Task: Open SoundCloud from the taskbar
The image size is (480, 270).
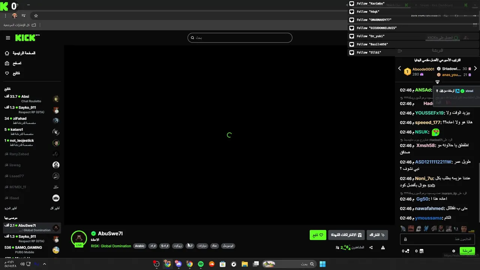Action: click(x=211, y=264)
